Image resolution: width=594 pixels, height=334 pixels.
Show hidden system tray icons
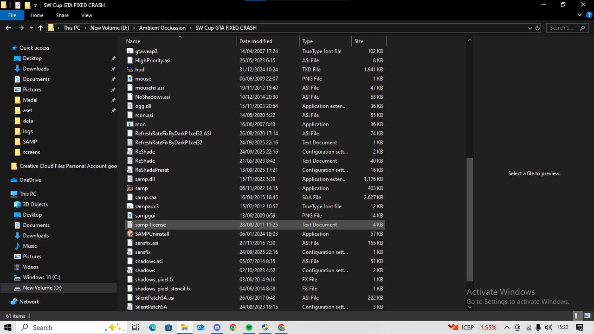[x=507, y=328]
